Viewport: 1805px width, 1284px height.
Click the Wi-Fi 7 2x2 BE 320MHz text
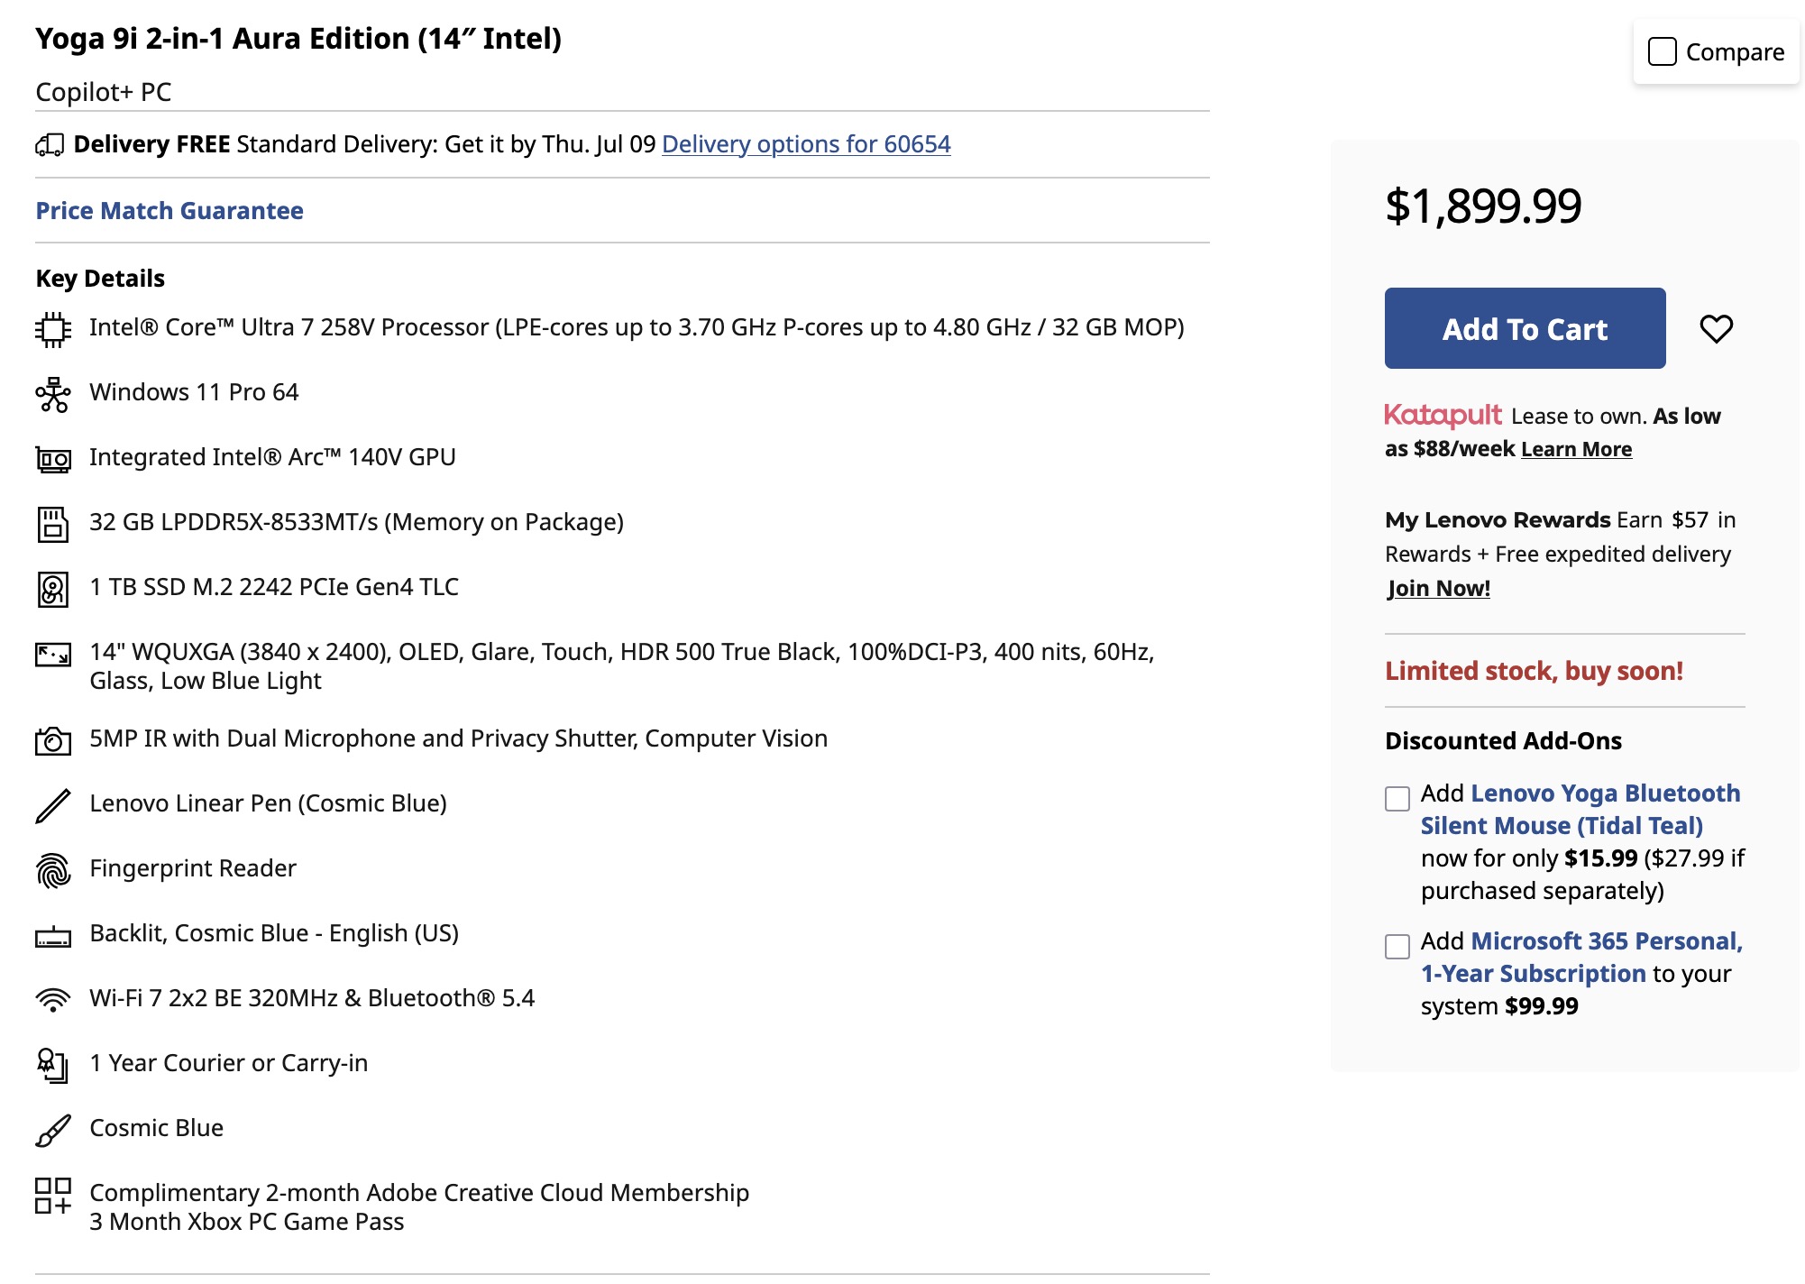312,998
